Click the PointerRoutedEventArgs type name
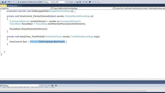Image resolution: width=165 pixels, height=93 pixels. point(78,16)
